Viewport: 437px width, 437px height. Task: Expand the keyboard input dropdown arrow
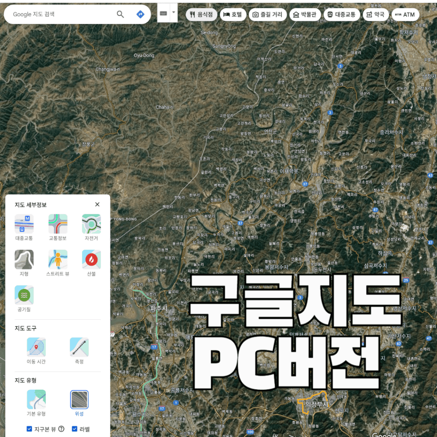point(174,12)
